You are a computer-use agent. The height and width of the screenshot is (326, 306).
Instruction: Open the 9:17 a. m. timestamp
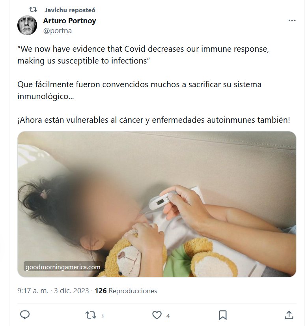pos(33,290)
